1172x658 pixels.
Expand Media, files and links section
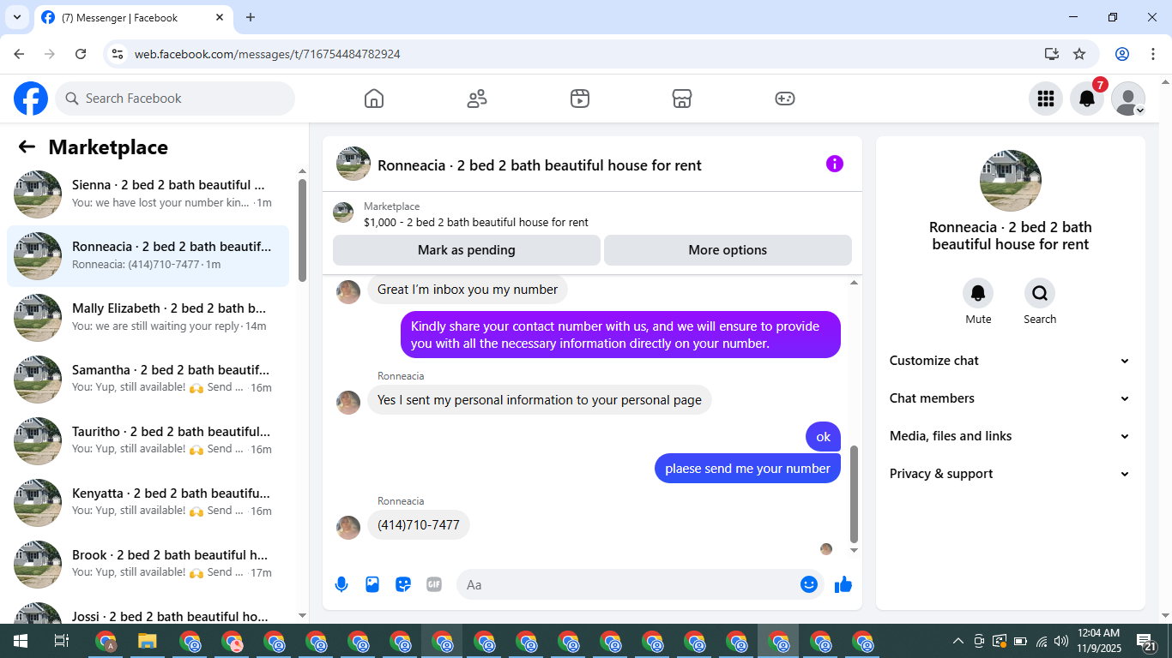tap(1010, 436)
